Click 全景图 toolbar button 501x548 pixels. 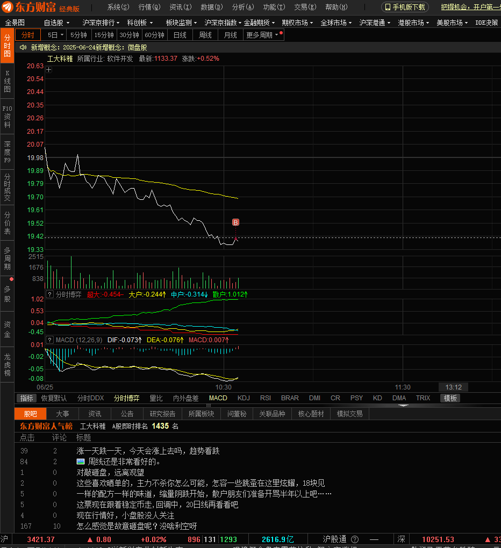15,23
